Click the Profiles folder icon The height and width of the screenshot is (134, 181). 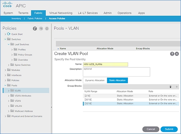15,49
